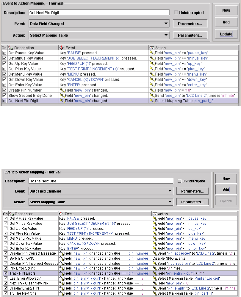Click event field icon in Display Empty PIN row

tap(62, 288)
